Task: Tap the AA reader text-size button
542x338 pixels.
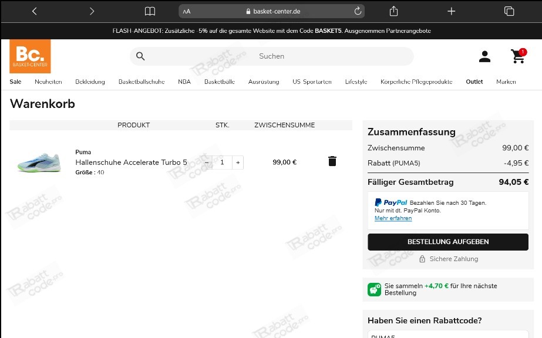Action: pos(187,11)
